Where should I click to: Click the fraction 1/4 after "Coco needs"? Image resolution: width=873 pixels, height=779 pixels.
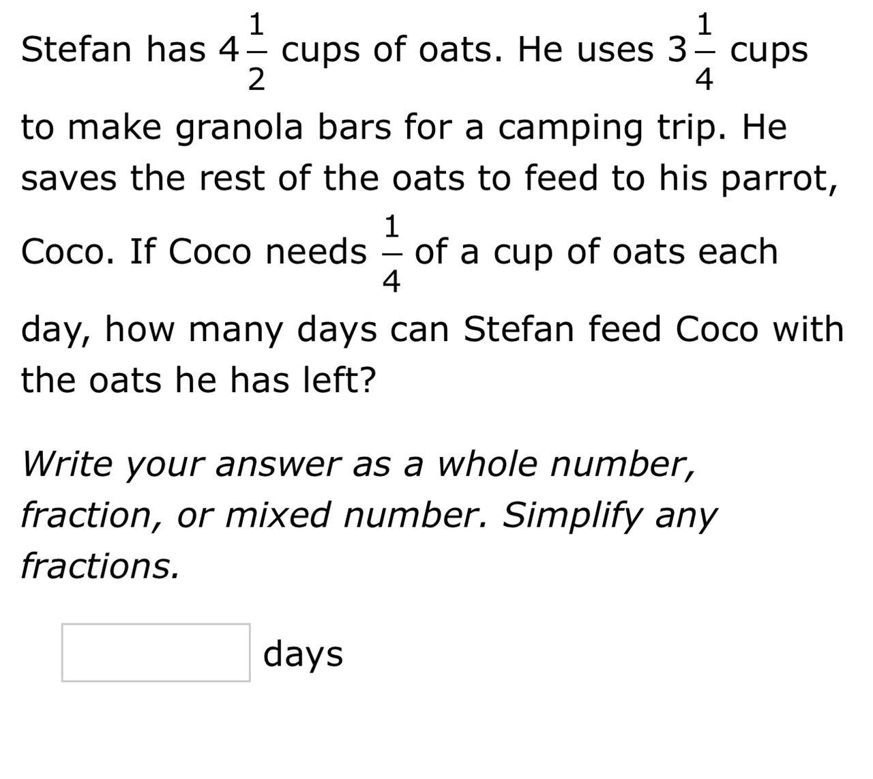pyautogui.click(x=391, y=252)
